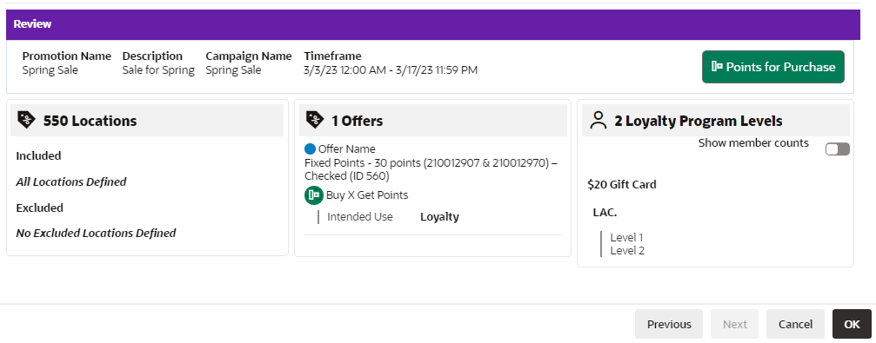Click the Sale for Spring description
Image resolution: width=876 pixels, height=343 pixels.
click(158, 70)
